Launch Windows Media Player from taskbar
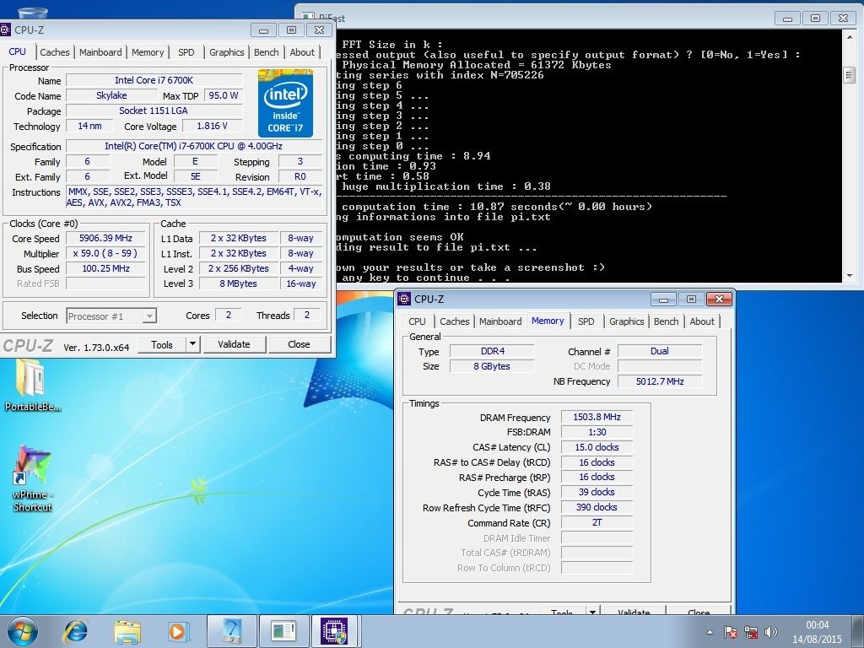The height and width of the screenshot is (648, 864). click(x=177, y=631)
